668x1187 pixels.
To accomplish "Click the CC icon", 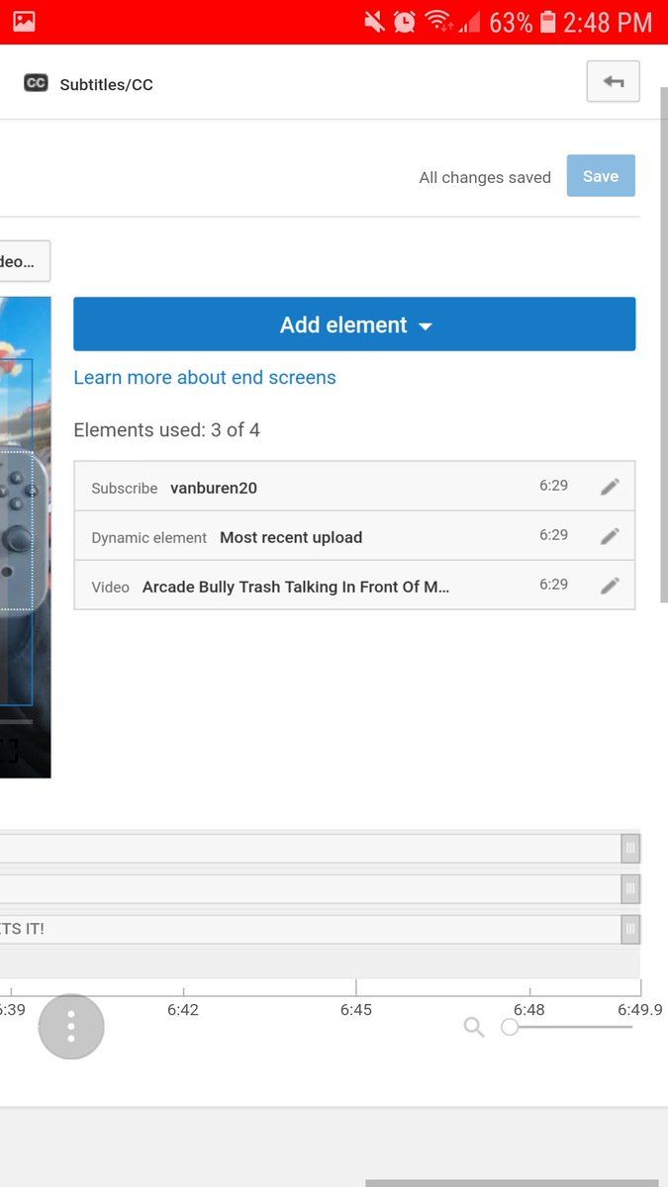I will [36, 84].
